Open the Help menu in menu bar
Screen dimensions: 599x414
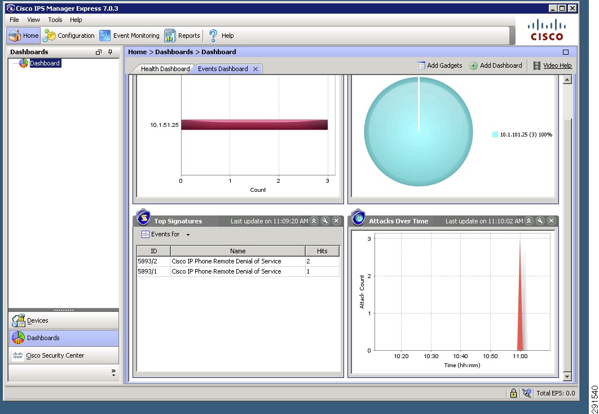click(x=76, y=20)
